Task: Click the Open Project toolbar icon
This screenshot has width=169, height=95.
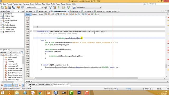Action: 10,7
